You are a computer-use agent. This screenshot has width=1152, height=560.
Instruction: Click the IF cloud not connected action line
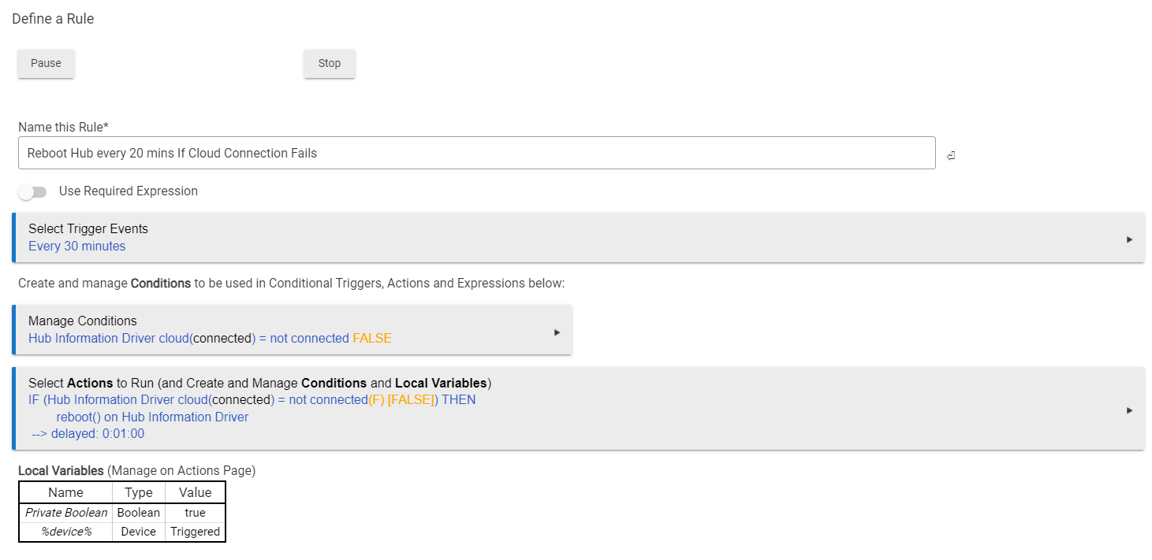252,400
